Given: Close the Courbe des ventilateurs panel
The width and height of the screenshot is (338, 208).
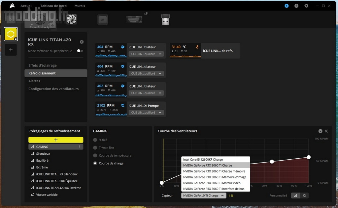Looking at the screenshot, I should tap(326, 131).
